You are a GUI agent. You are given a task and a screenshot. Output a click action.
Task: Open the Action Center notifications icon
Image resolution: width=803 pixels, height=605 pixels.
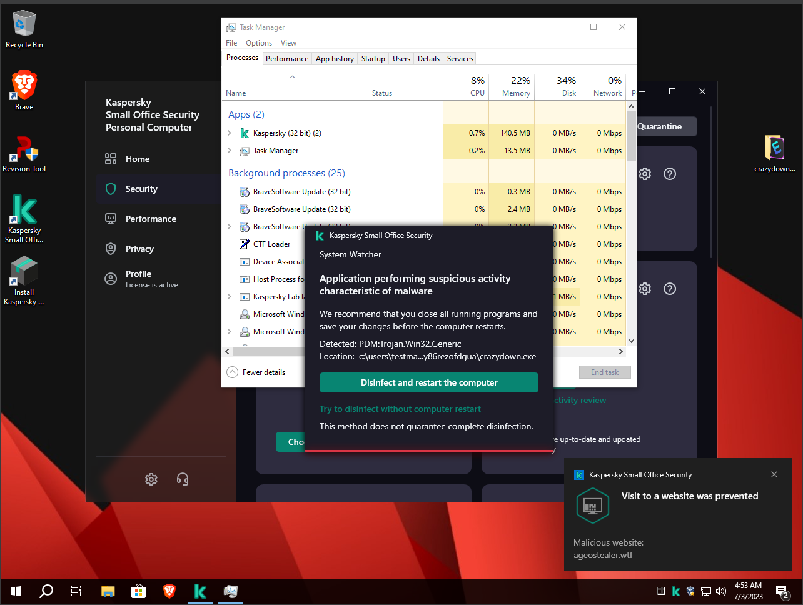point(782,591)
